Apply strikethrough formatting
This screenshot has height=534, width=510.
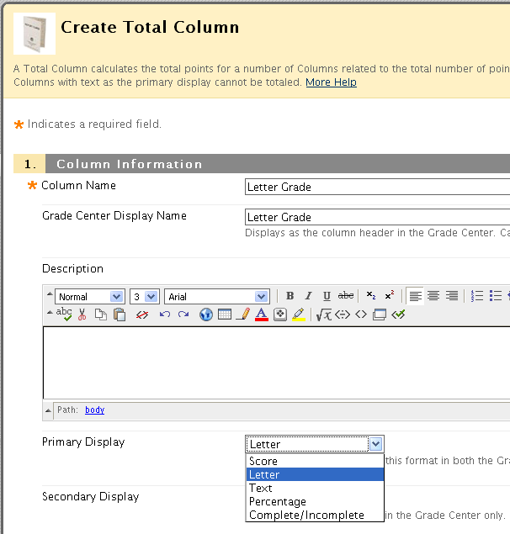(346, 296)
